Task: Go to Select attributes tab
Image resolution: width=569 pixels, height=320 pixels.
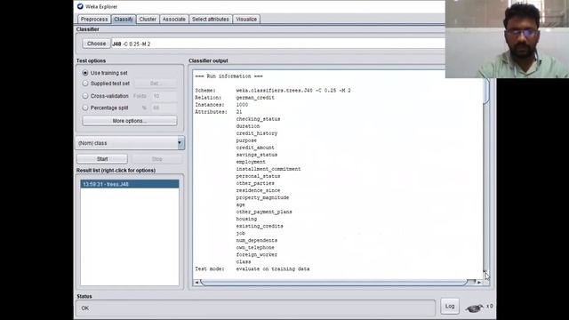Action: (x=211, y=20)
